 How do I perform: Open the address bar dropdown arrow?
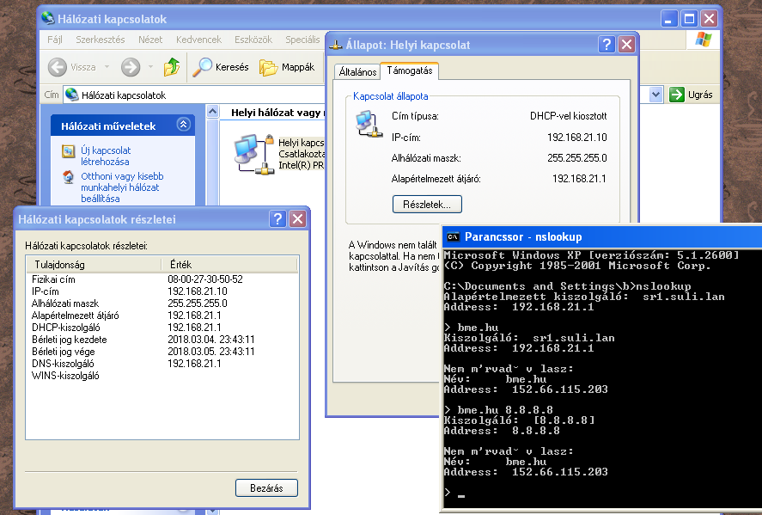(x=655, y=95)
